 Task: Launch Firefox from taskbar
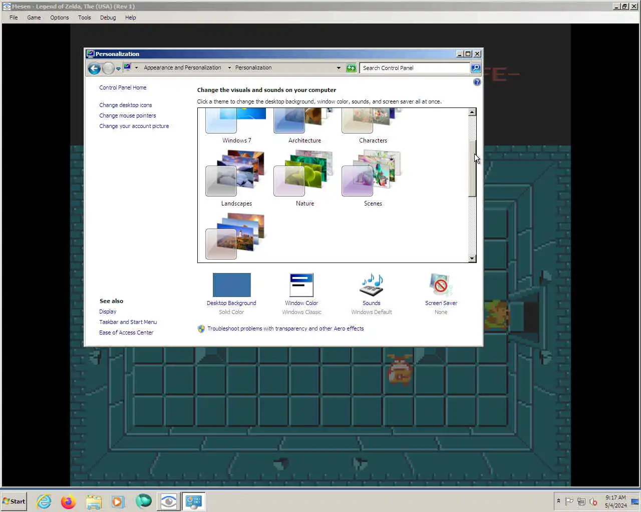(x=69, y=501)
